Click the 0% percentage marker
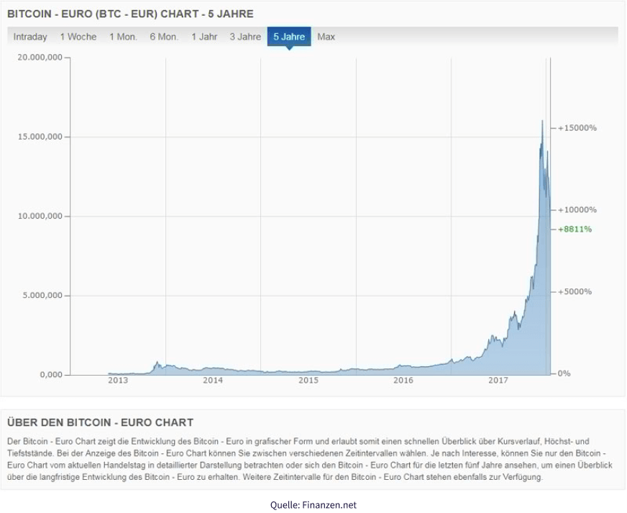Image resolution: width=627 pixels, height=513 pixels. click(564, 373)
